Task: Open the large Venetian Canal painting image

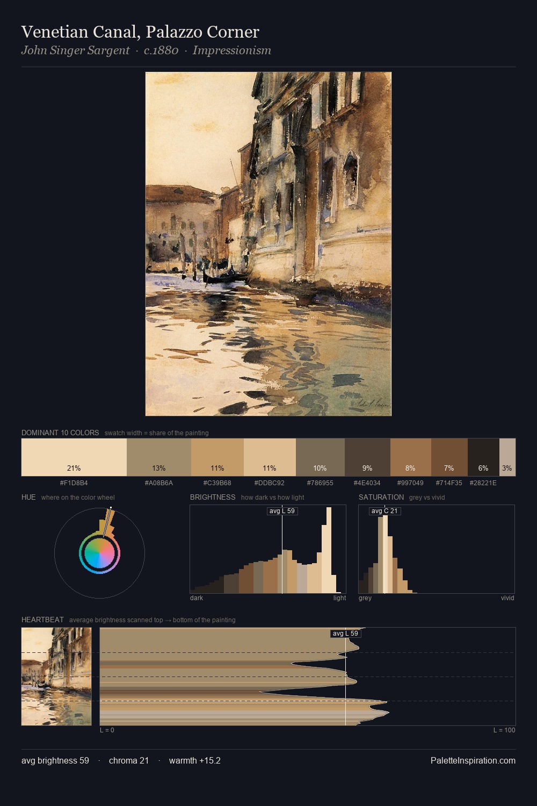Action: point(268,244)
